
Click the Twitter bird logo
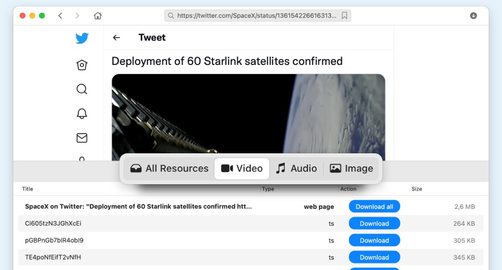click(x=82, y=38)
